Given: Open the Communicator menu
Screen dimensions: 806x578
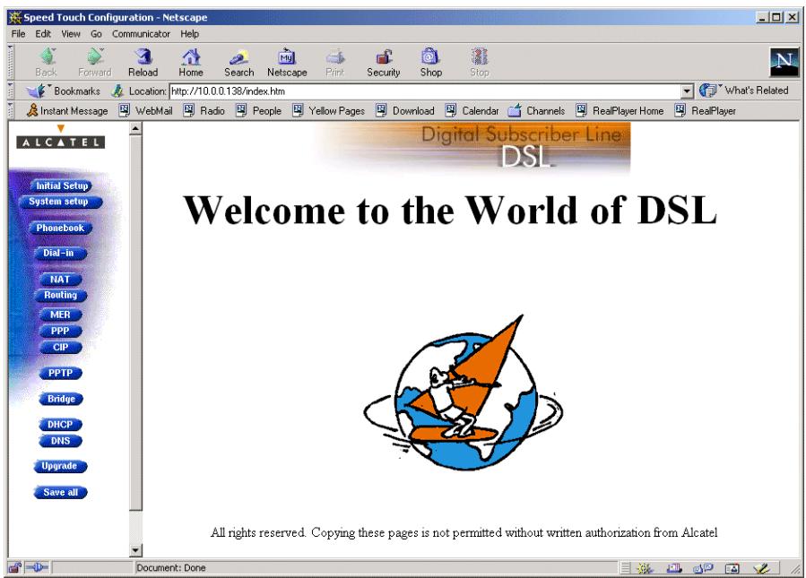Looking at the screenshot, I should click(141, 34).
